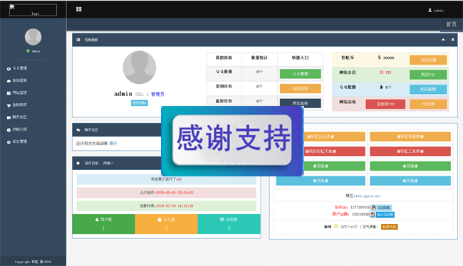Click the blue 友链 button in the left column
Image resolution: width=463 pixels, height=266 pixels.
click(321, 181)
